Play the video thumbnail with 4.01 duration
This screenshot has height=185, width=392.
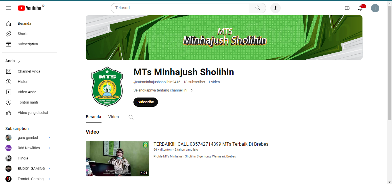click(117, 159)
